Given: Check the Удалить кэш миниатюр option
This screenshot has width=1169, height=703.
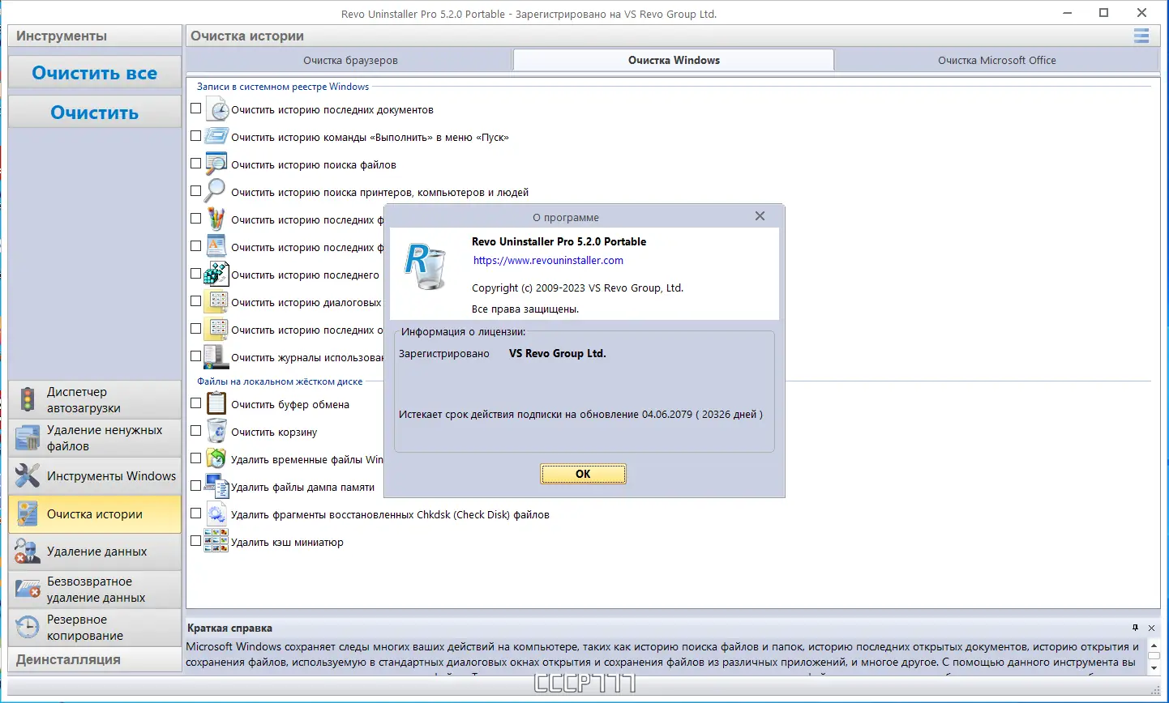Looking at the screenshot, I should (195, 539).
